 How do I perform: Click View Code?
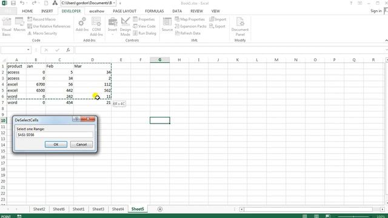click(x=144, y=26)
